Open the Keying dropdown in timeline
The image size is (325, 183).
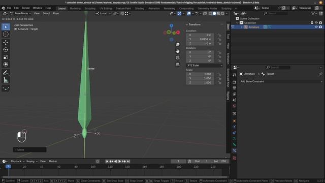[x=31, y=161]
